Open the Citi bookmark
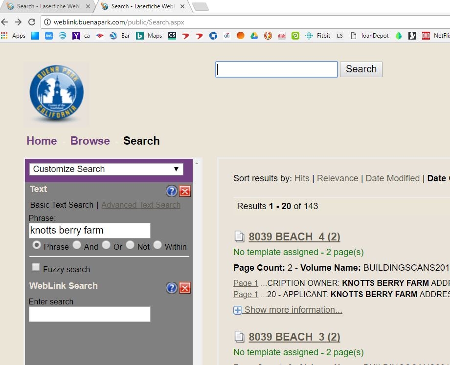Image resolution: width=450 pixels, height=365 pixels. point(227,36)
